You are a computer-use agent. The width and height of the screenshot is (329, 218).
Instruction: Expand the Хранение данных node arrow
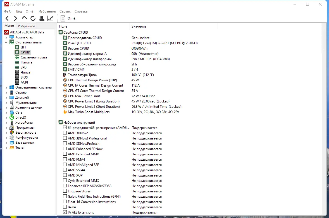point(6,108)
